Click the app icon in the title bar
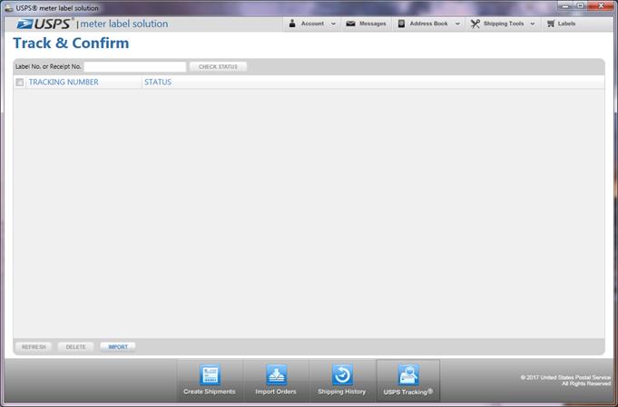The height and width of the screenshot is (407, 618). tap(8, 8)
